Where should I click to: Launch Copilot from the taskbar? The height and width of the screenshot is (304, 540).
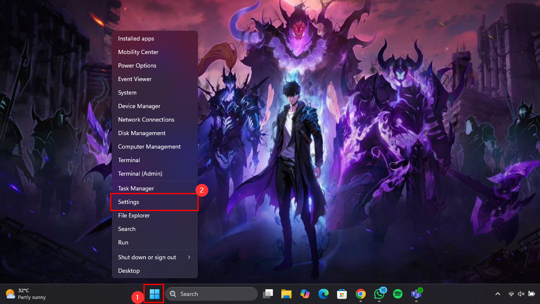coord(305,294)
